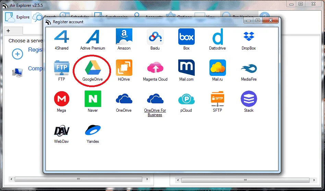Open the Computer icon in main window

tap(17, 72)
